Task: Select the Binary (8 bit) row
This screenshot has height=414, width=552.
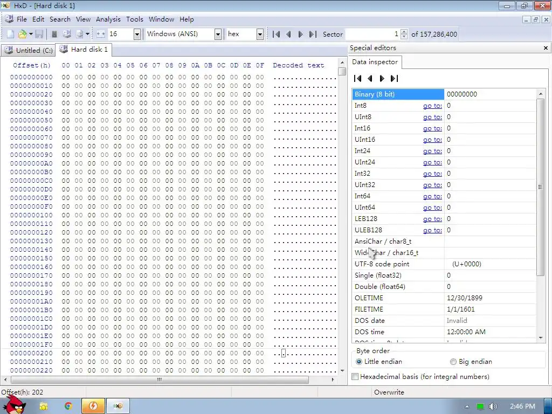Action: click(x=444, y=94)
